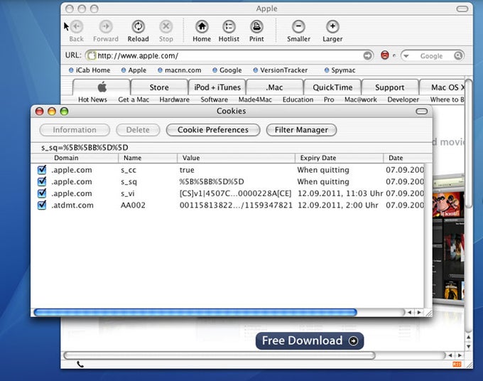Screen dimensions: 483x381
Task: Click the URL address input field
Action: coord(229,55)
